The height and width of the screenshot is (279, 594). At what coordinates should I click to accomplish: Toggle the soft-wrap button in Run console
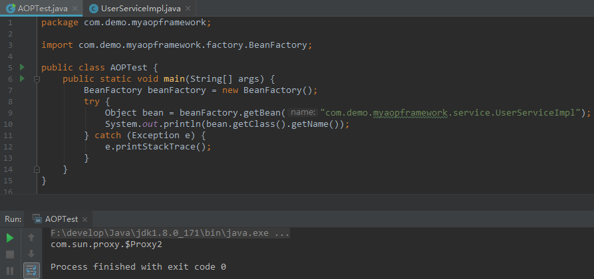[31, 270]
